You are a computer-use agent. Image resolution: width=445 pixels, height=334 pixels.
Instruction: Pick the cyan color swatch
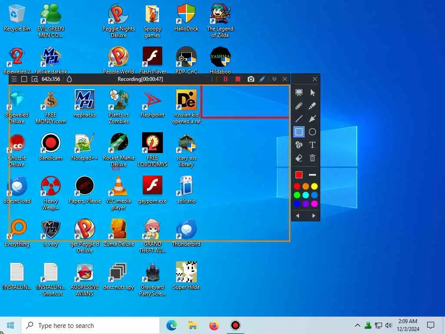[306, 195]
